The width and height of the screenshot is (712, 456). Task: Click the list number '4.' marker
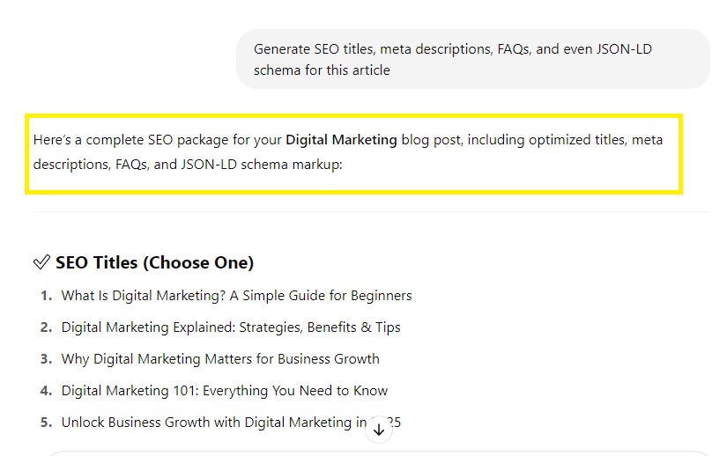coord(47,391)
